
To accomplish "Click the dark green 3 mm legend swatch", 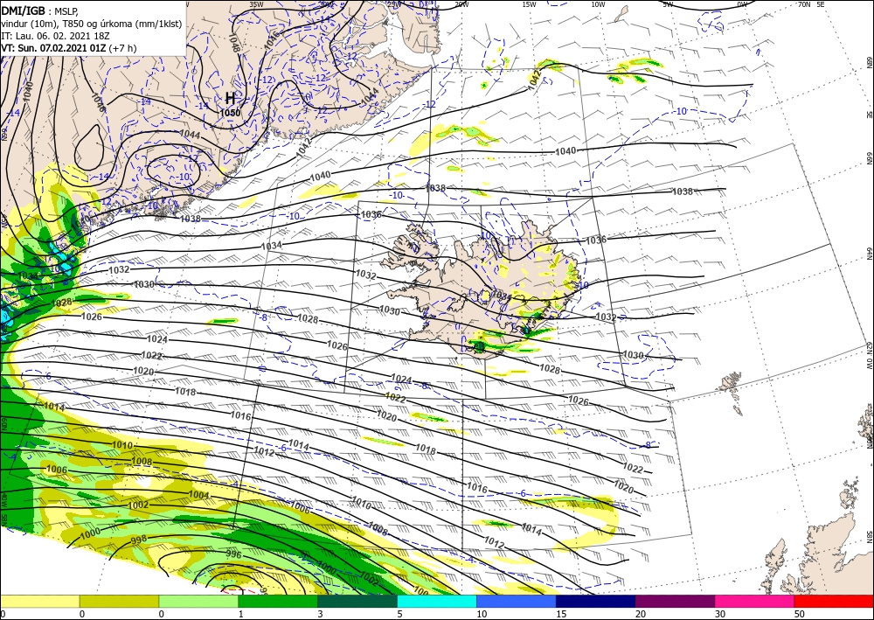I will 357,601.
